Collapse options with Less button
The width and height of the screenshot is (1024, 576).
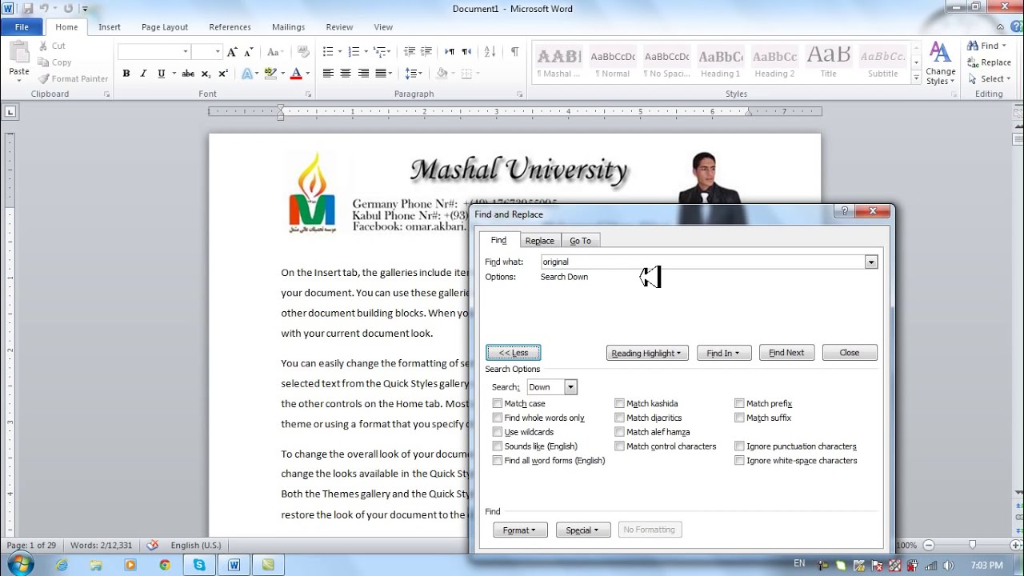514,353
